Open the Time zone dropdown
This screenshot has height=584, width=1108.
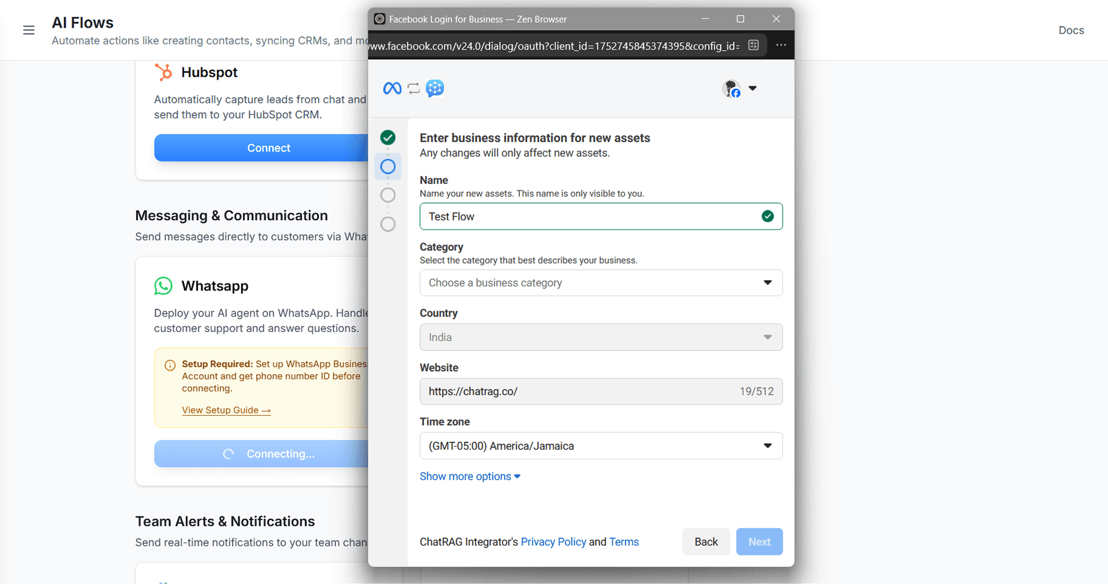click(600, 446)
